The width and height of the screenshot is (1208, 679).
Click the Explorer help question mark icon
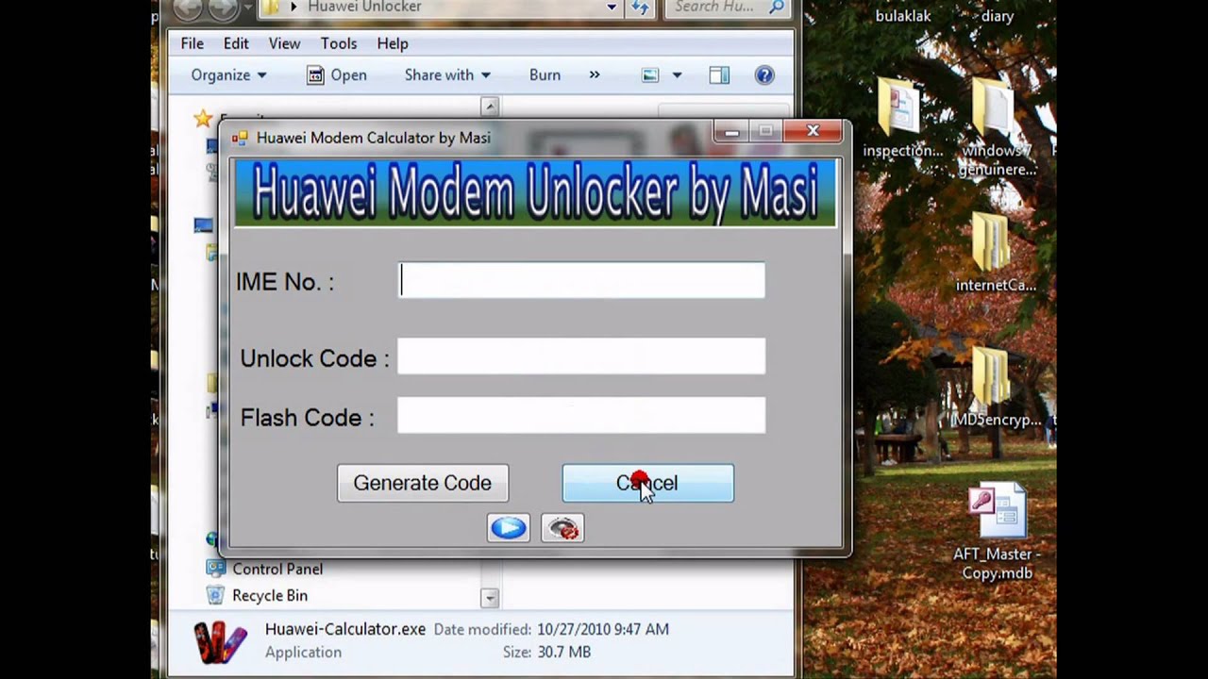click(764, 75)
